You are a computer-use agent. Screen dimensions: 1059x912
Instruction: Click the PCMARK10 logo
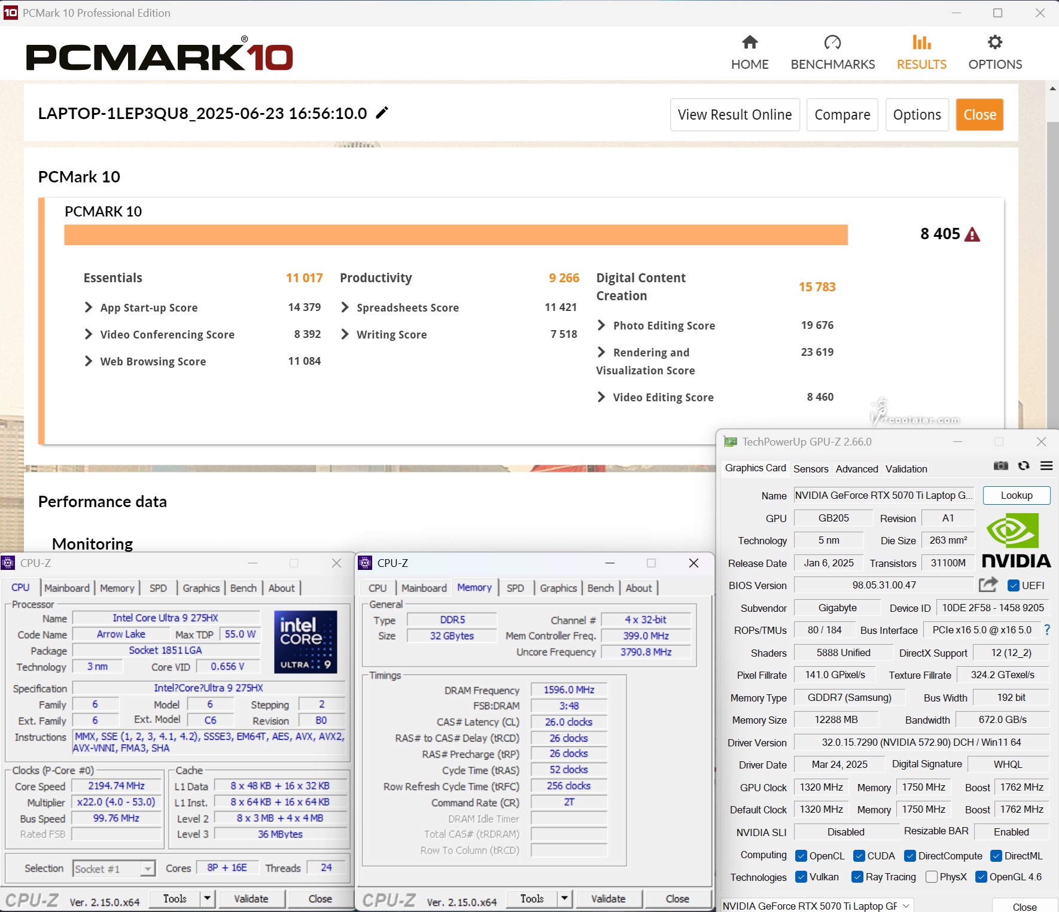[159, 55]
